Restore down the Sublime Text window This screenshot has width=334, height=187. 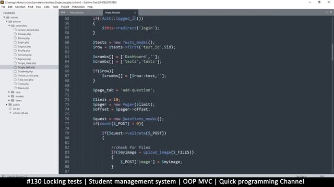coord(319,2)
